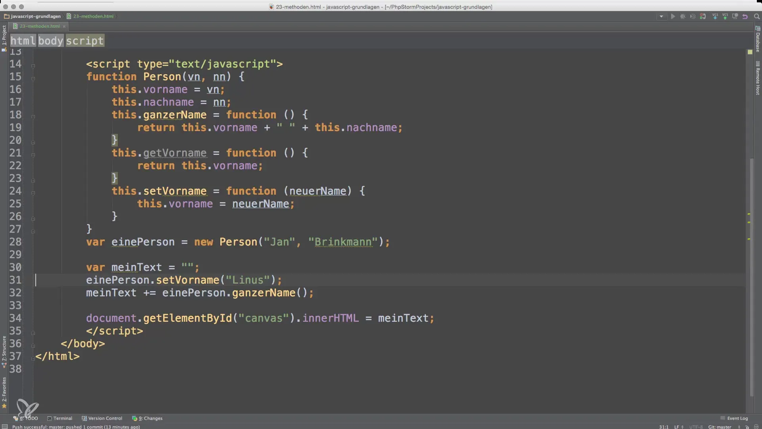Start the Debug bug icon
Screen dimensions: 762x429
pyautogui.click(x=683, y=17)
